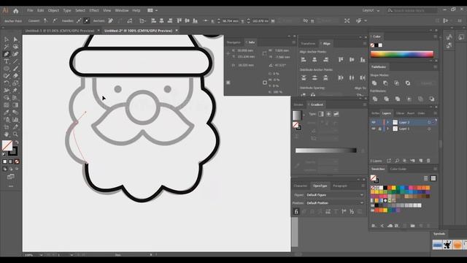Open zoom level dropdown in status bar

41,255
